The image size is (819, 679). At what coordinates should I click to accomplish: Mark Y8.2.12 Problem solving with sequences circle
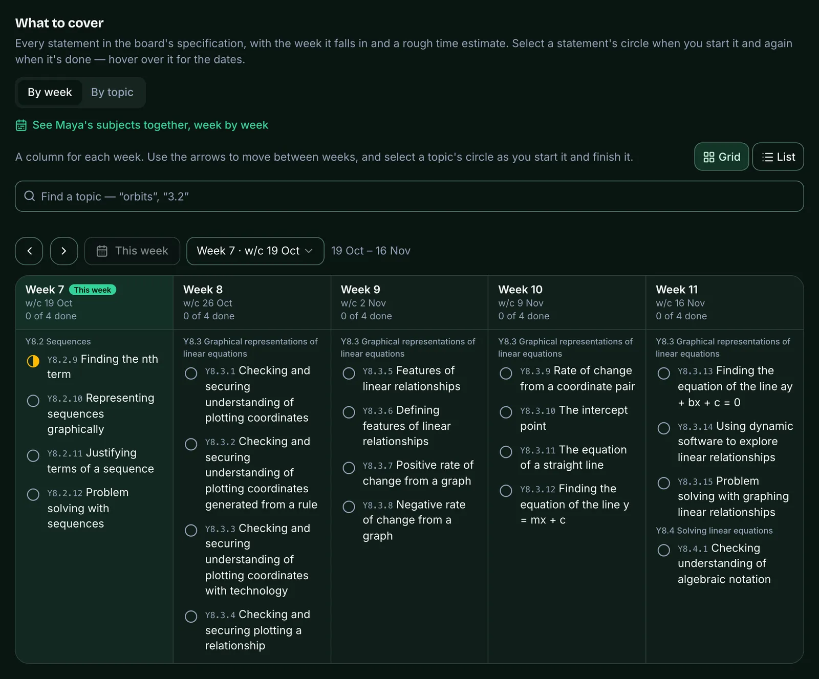point(33,494)
